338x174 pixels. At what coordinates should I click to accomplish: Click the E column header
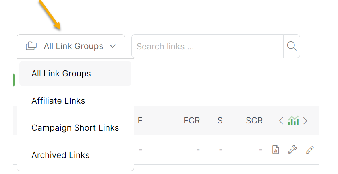click(140, 121)
